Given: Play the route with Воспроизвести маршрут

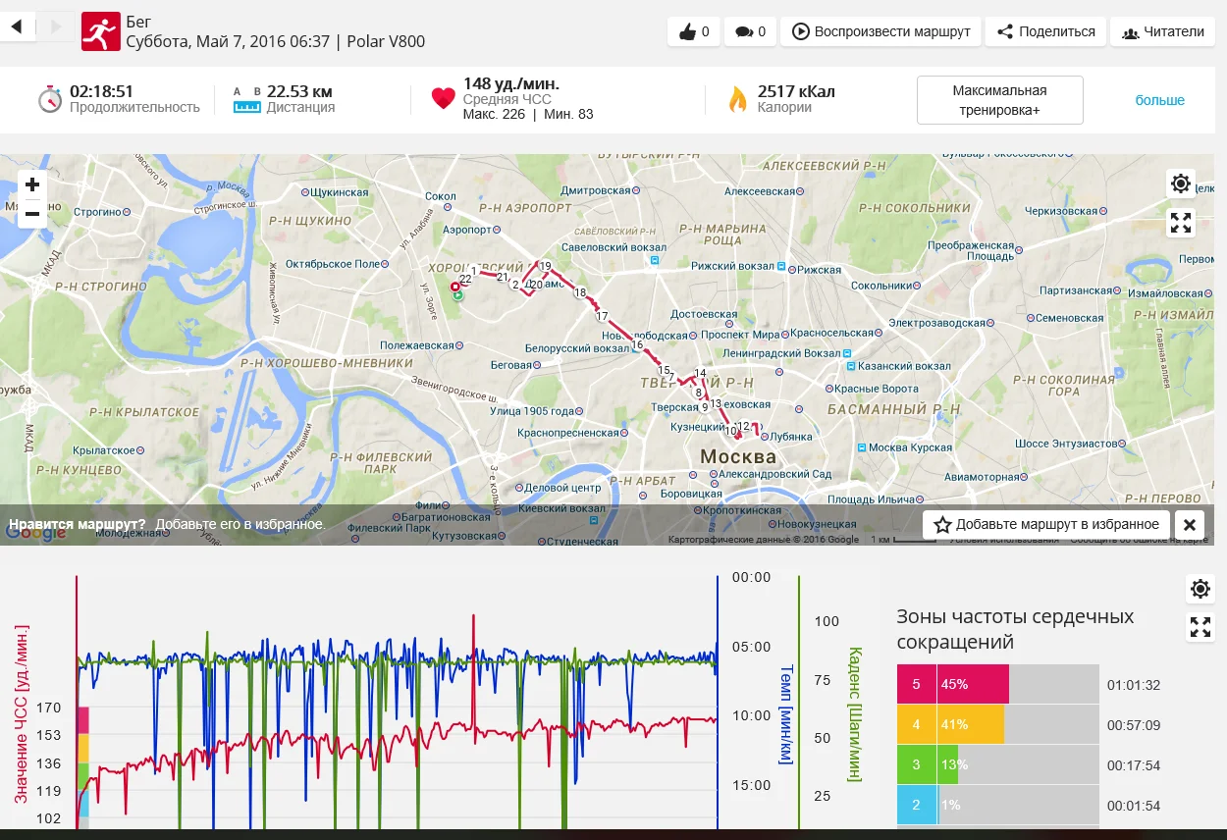Looking at the screenshot, I should coord(880,31).
